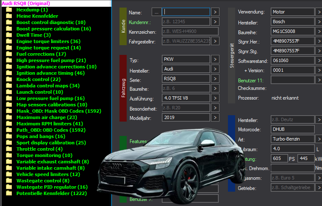Click the Softwarestand field showing 061060

pos(293,60)
